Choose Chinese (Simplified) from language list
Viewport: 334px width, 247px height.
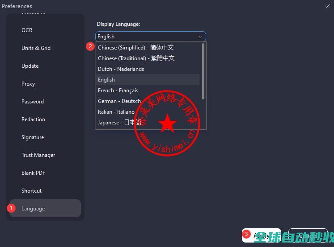pyautogui.click(x=136, y=48)
